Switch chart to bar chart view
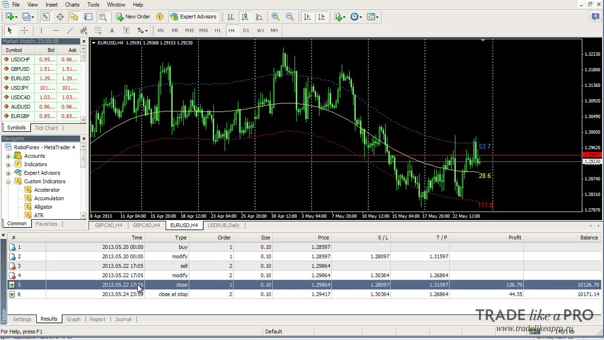 pos(231,17)
